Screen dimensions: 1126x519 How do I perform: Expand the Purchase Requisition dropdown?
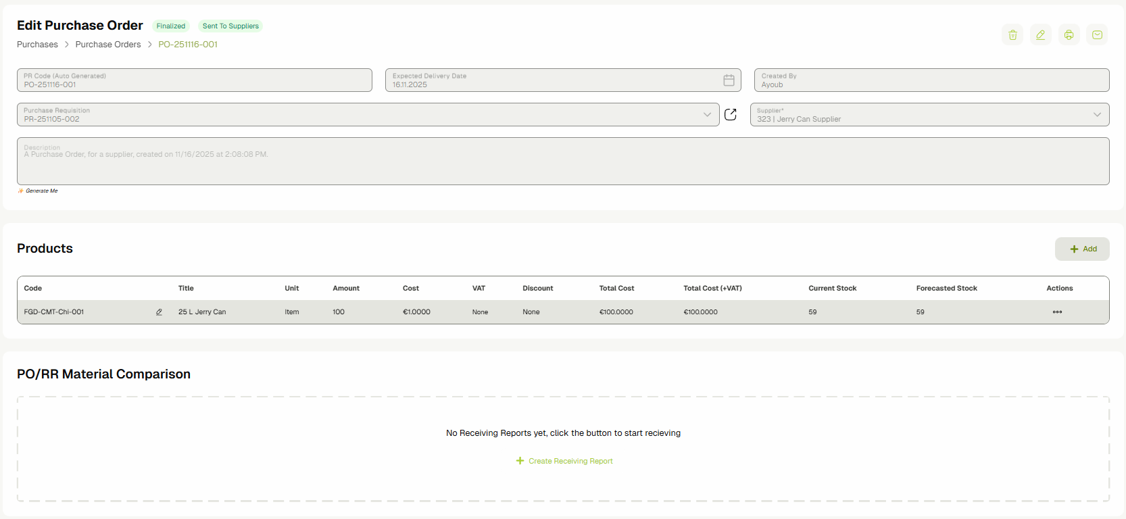coord(707,114)
